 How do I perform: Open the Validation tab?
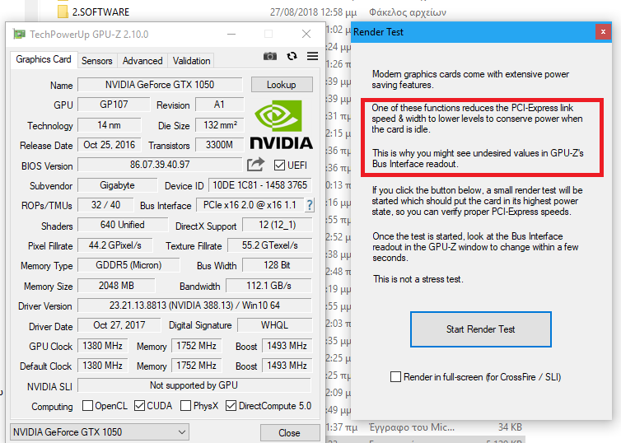click(x=191, y=61)
